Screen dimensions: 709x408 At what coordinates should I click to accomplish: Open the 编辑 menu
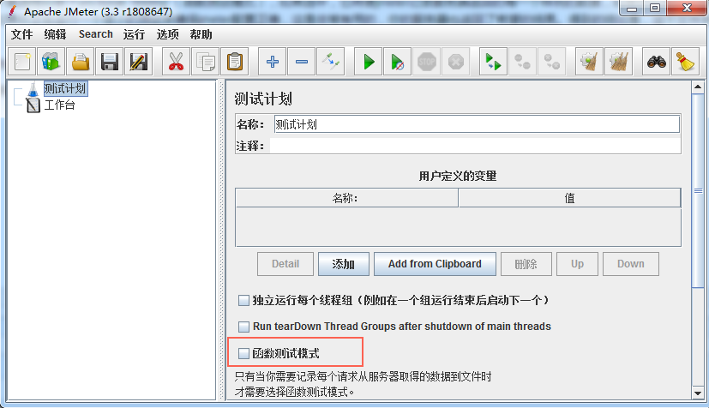point(55,34)
